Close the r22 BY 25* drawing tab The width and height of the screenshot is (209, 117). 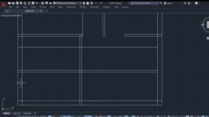click(x=41, y=11)
